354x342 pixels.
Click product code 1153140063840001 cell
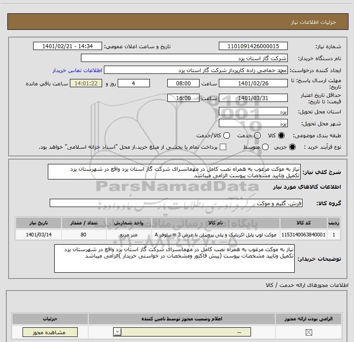[303, 235]
